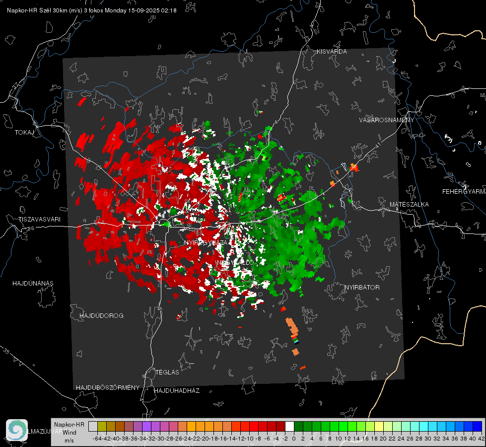Pick the pale yellow swatch between 18 and 20

[x=379, y=426]
